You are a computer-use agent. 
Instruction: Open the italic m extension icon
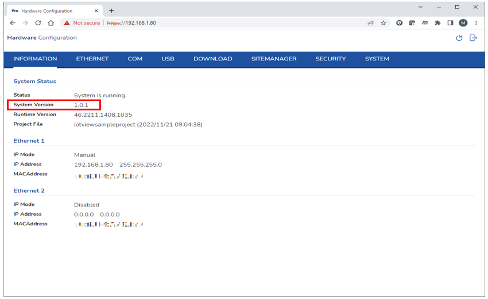pyautogui.click(x=425, y=23)
